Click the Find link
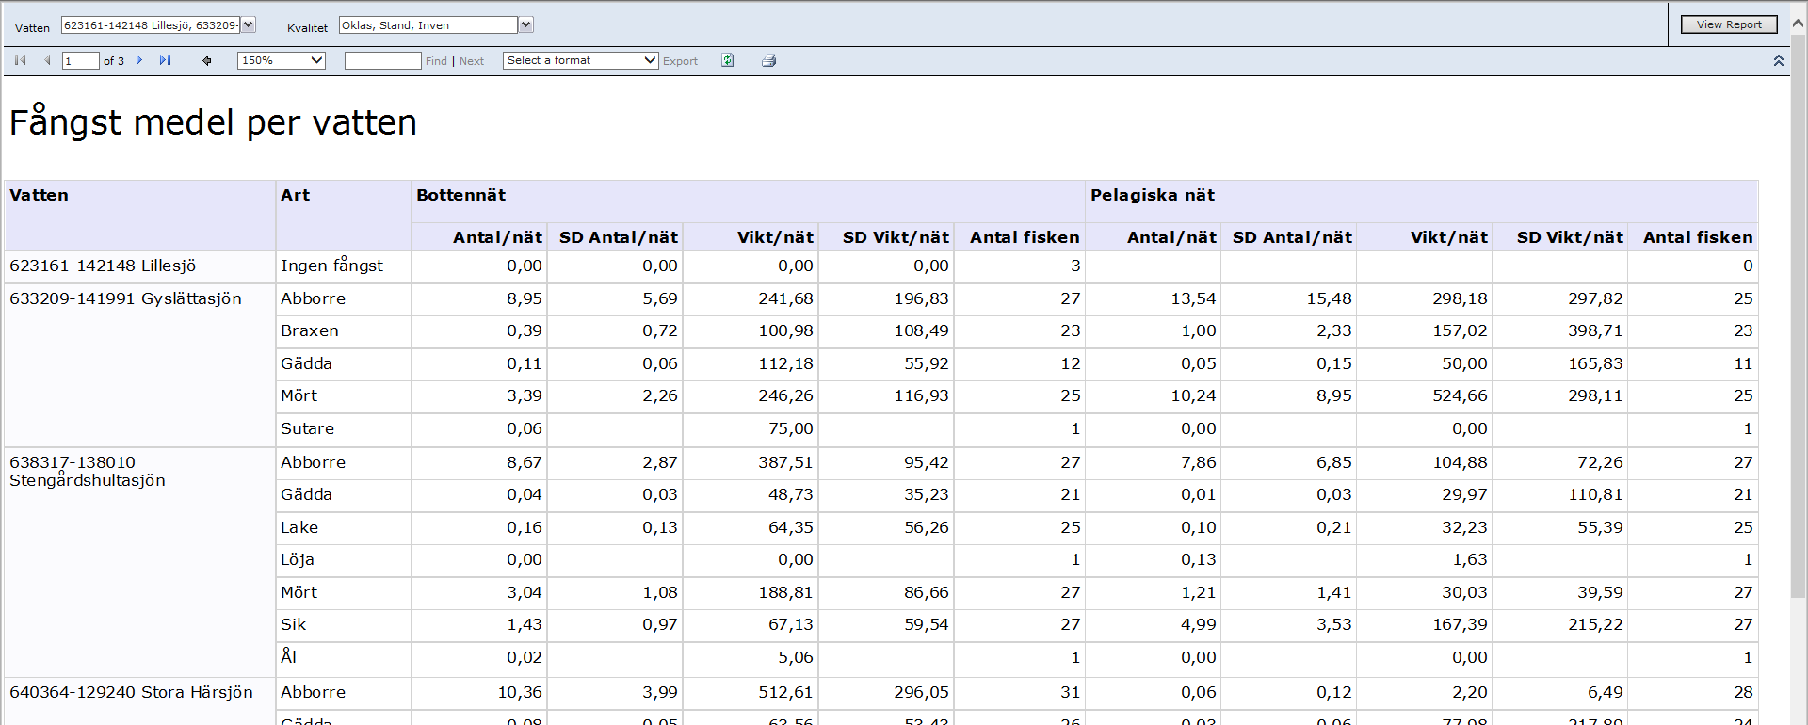 (x=436, y=61)
